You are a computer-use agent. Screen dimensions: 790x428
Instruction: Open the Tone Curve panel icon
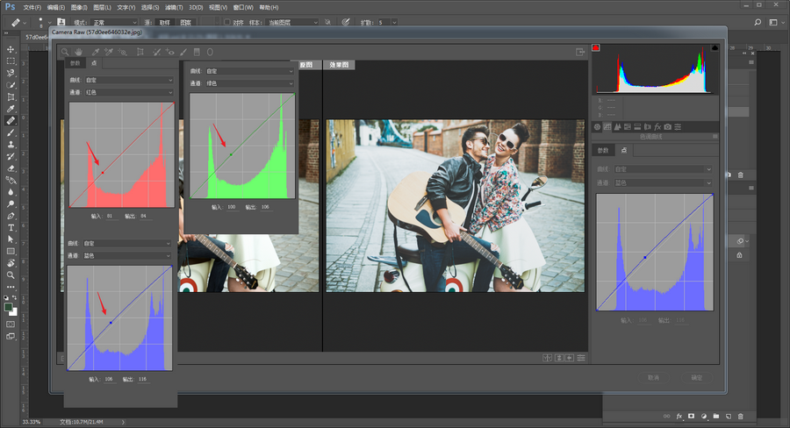pyautogui.click(x=609, y=127)
